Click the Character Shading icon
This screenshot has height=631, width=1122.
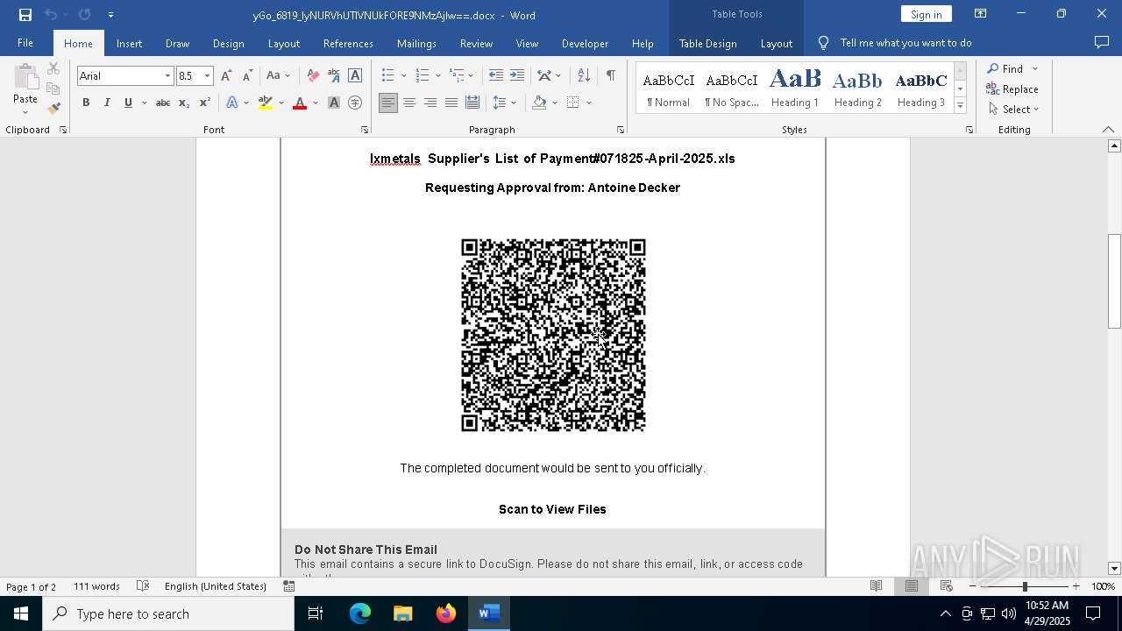pyautogui.click(x=334, y=103)
